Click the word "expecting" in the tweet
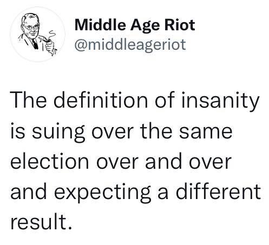 [x=102, y=193]
